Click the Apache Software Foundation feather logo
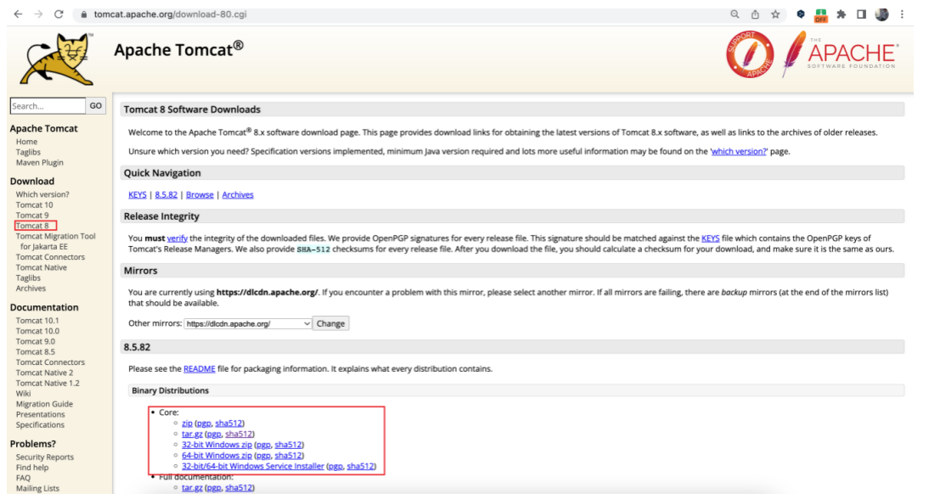 tap(840, 54)
